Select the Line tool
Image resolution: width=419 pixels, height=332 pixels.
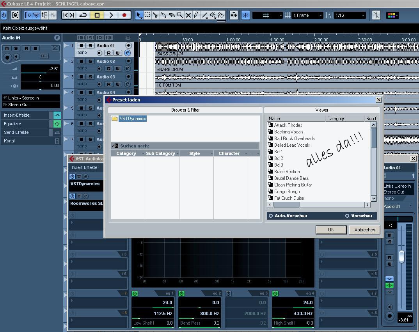[205, 15]
